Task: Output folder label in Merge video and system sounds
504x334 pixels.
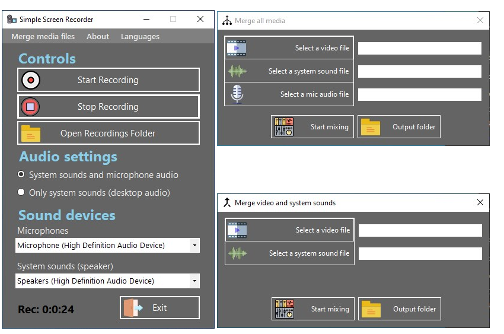Action: tap(414, 309)
